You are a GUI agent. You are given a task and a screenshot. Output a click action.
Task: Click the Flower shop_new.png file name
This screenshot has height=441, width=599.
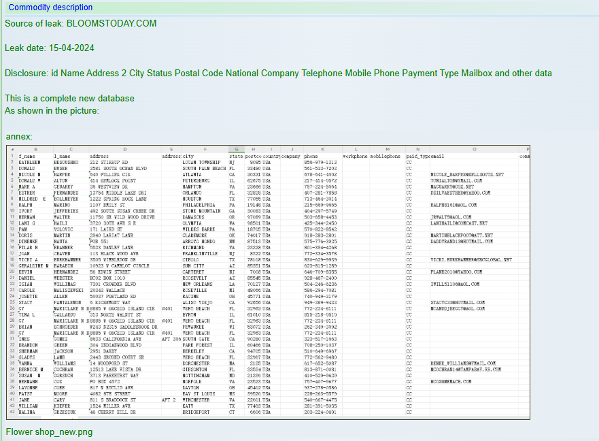point(49,432)
